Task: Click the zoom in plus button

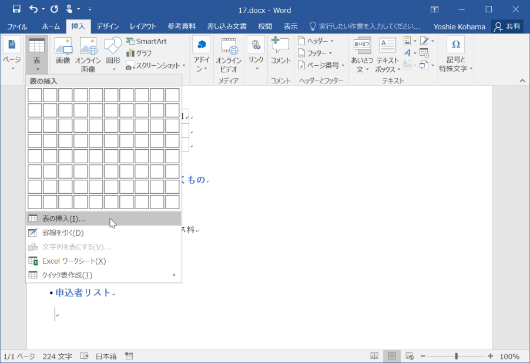Action: (491, 356)
